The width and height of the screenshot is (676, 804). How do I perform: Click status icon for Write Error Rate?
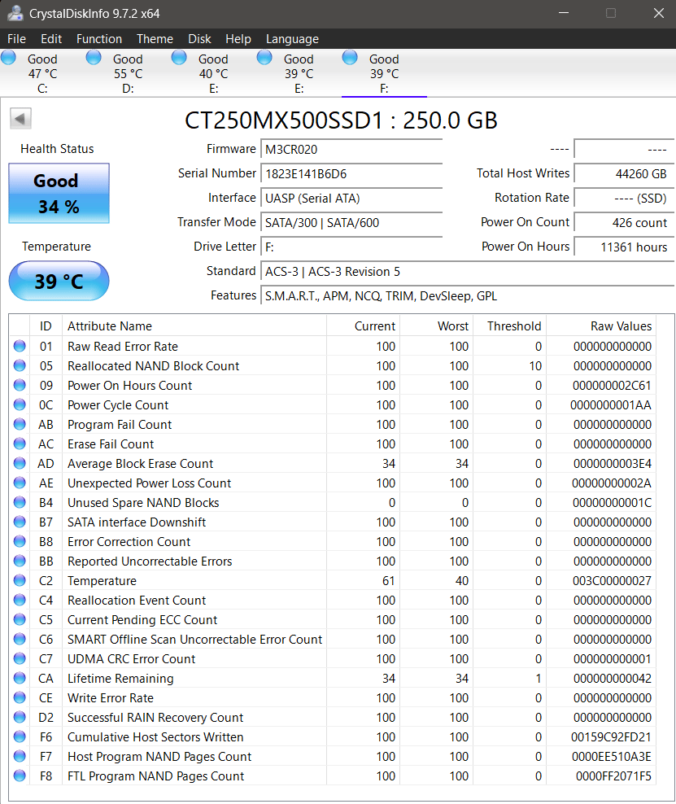(20, 697)
